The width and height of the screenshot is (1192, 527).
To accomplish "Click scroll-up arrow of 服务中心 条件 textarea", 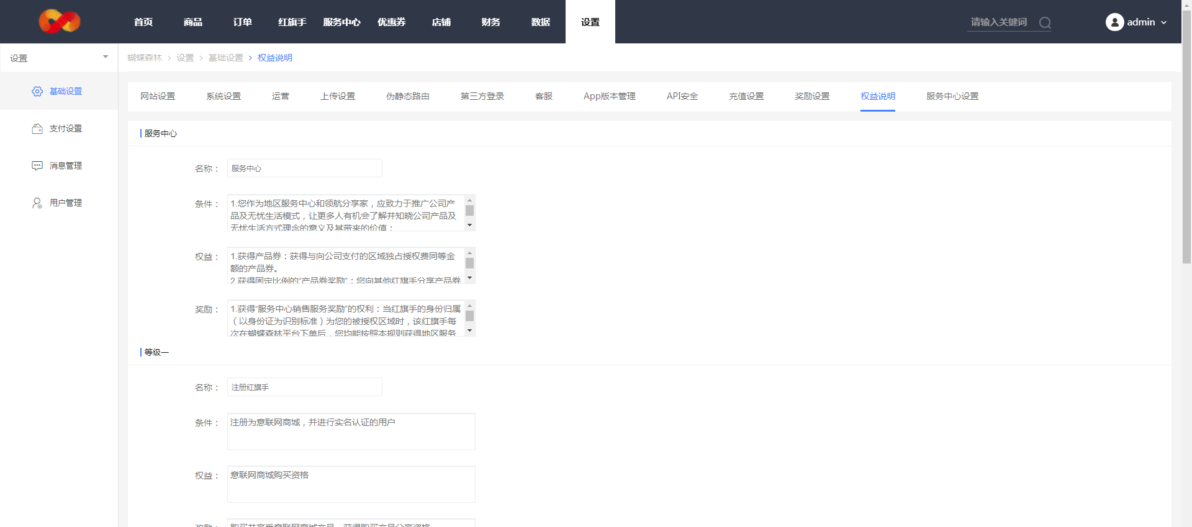I will point(470,200).
